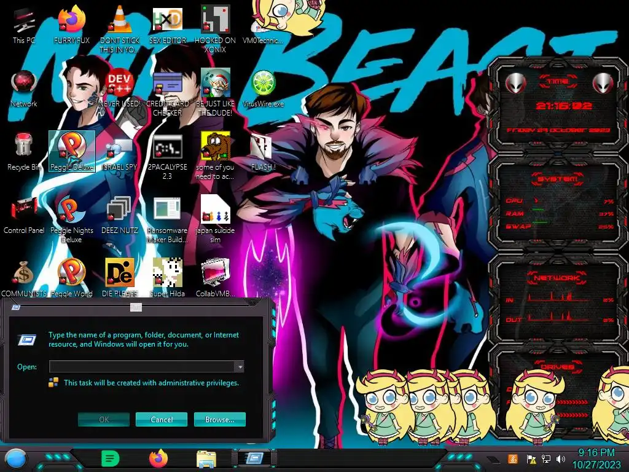This screenshot has width=629, height=472.
Task: Select the DEEZ NUTZ stacked windows icon
Action: pyautogui.click(x=119, y=215)
